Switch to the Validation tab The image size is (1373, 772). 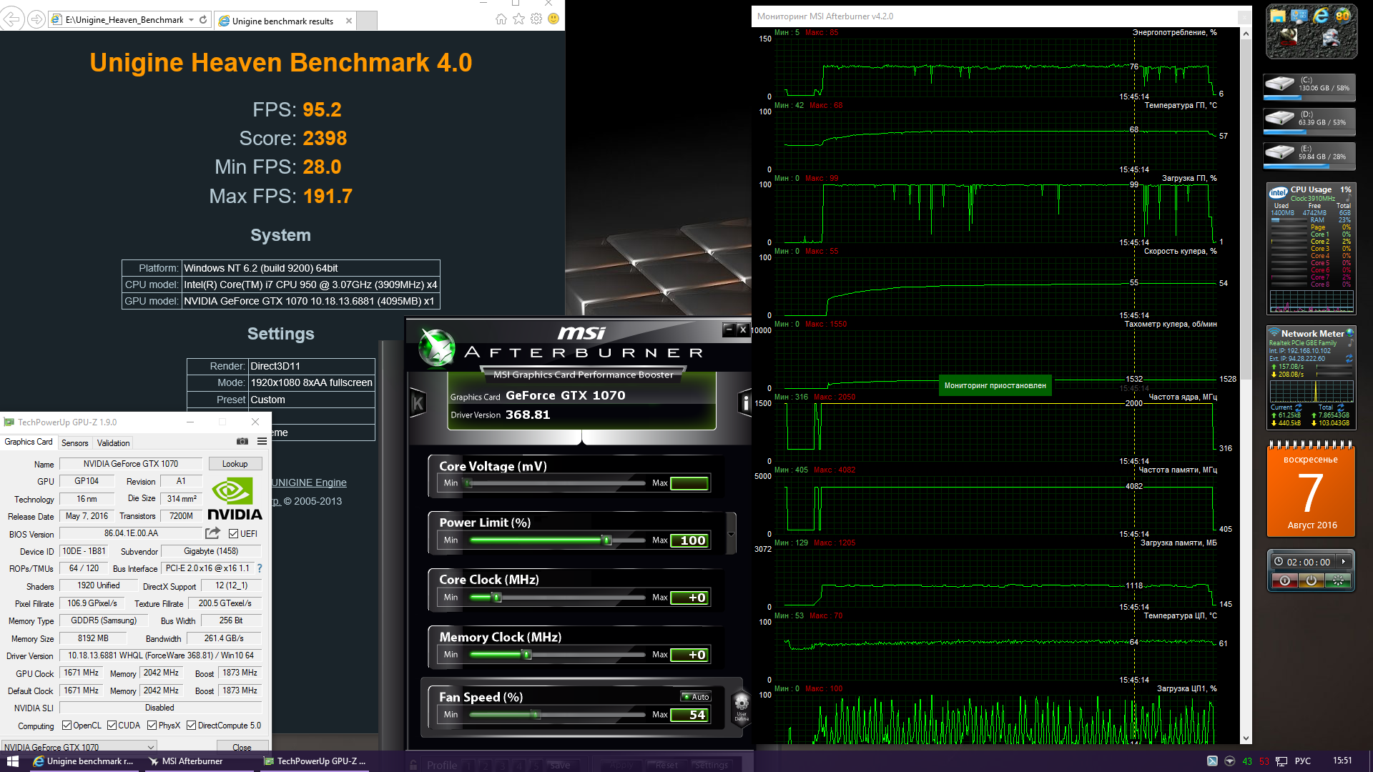[x=113, y=443]
